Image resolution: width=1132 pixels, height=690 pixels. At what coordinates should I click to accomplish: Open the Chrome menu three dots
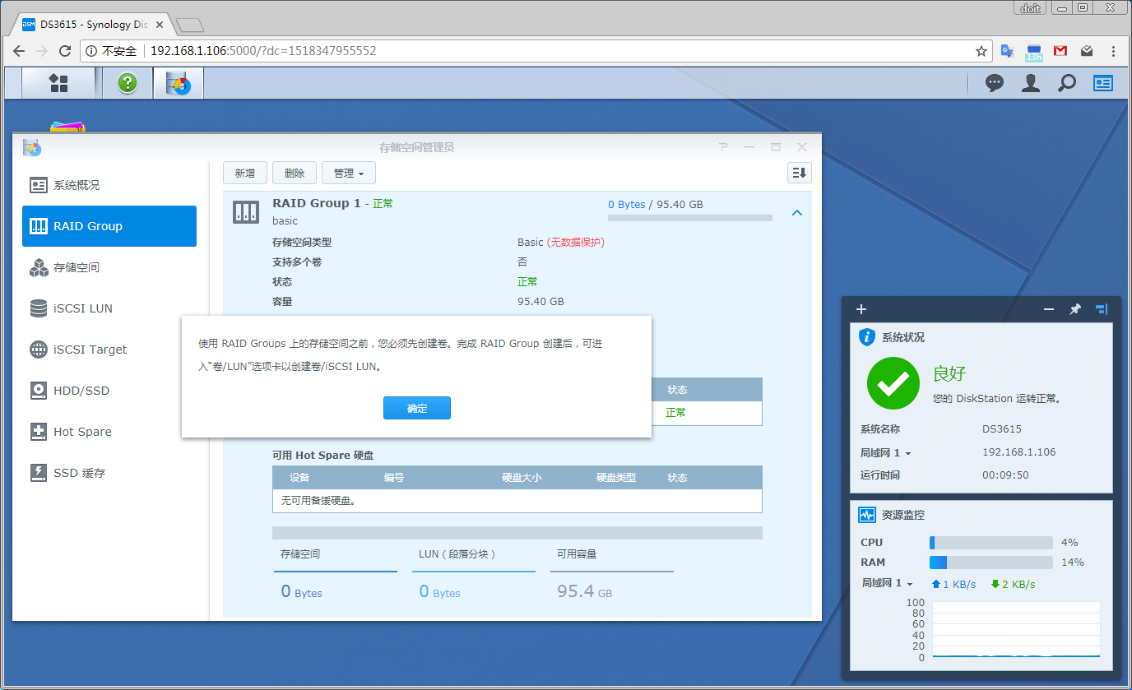point(1113,51)
